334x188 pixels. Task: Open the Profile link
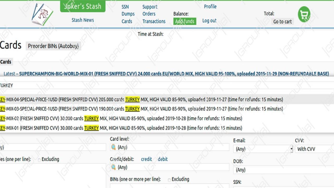[210, 7]
